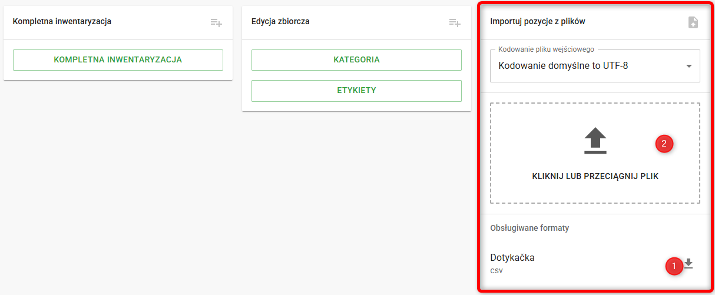715x295 pixels.
Task: Click the file import icon beside Importuj pozycje
Action: 693,22
